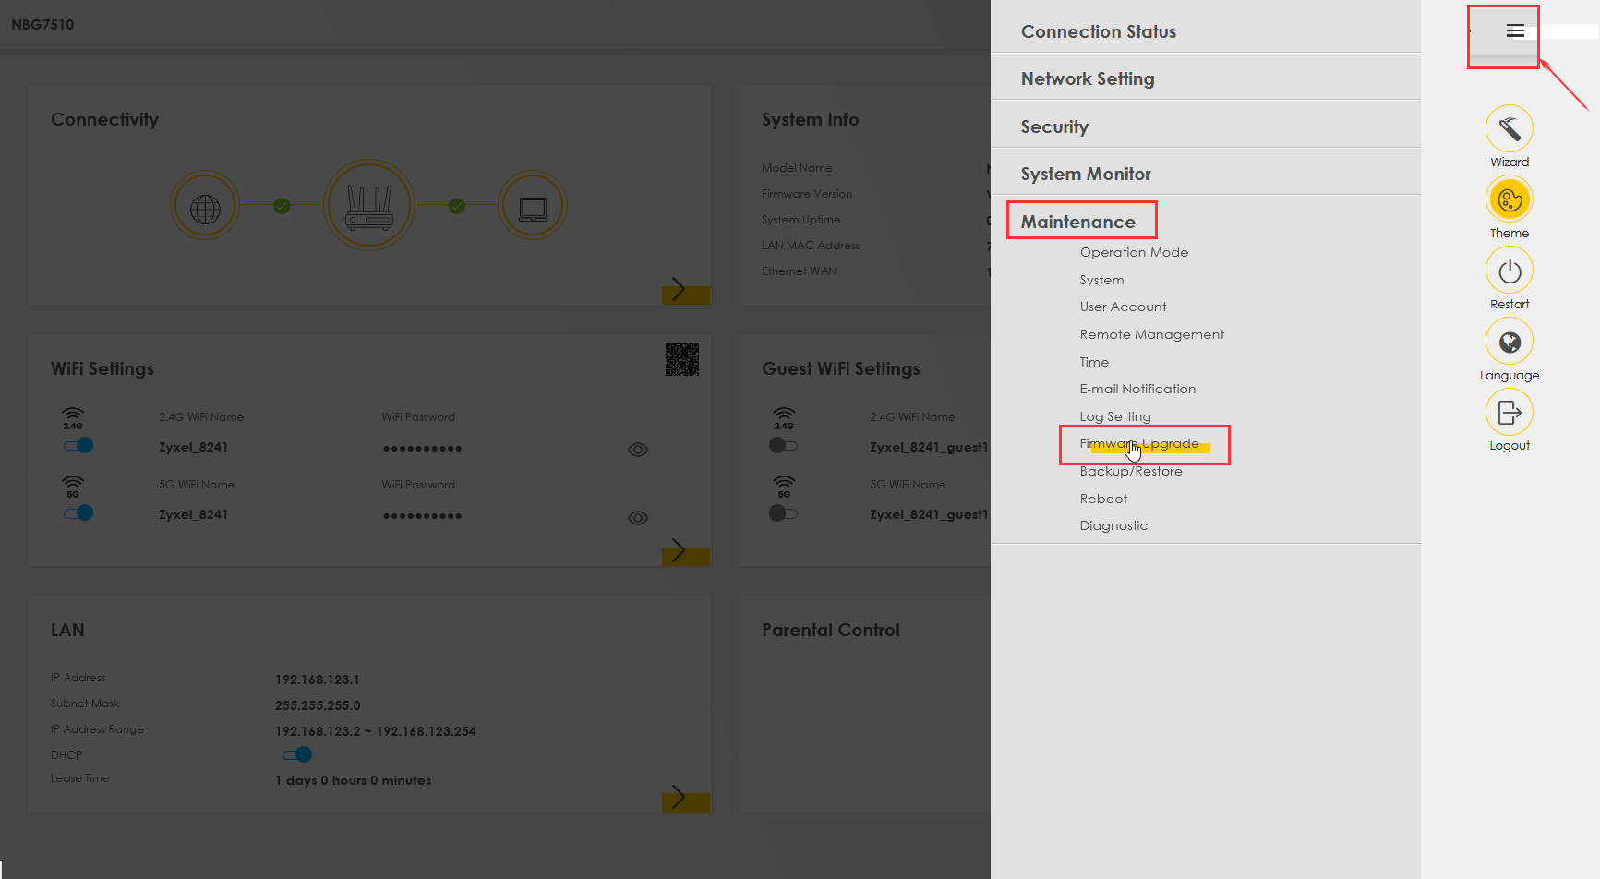The width and height of the screenshot is (1600, 879).
Task: Expand the Security menu section
Action: pyautogui.click(x=1054, y=127)
